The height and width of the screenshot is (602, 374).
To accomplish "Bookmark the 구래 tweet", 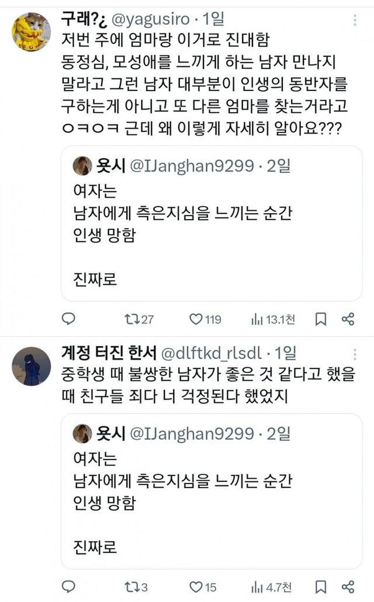I will click(x=321, y=319).
